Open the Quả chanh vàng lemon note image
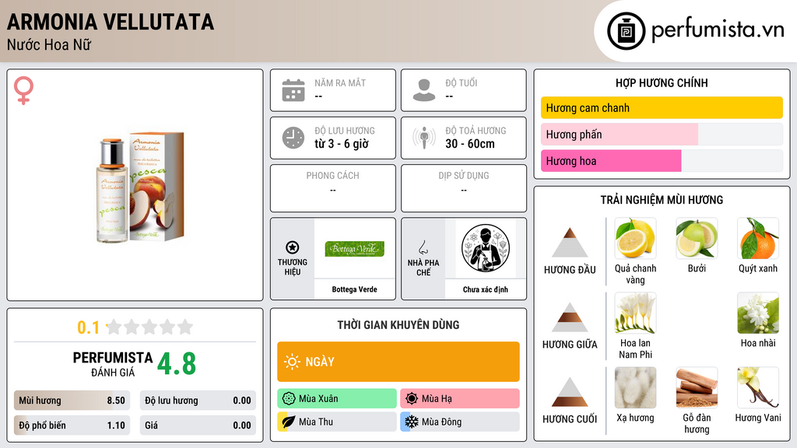The image size is (797, 448). point(635,239)
